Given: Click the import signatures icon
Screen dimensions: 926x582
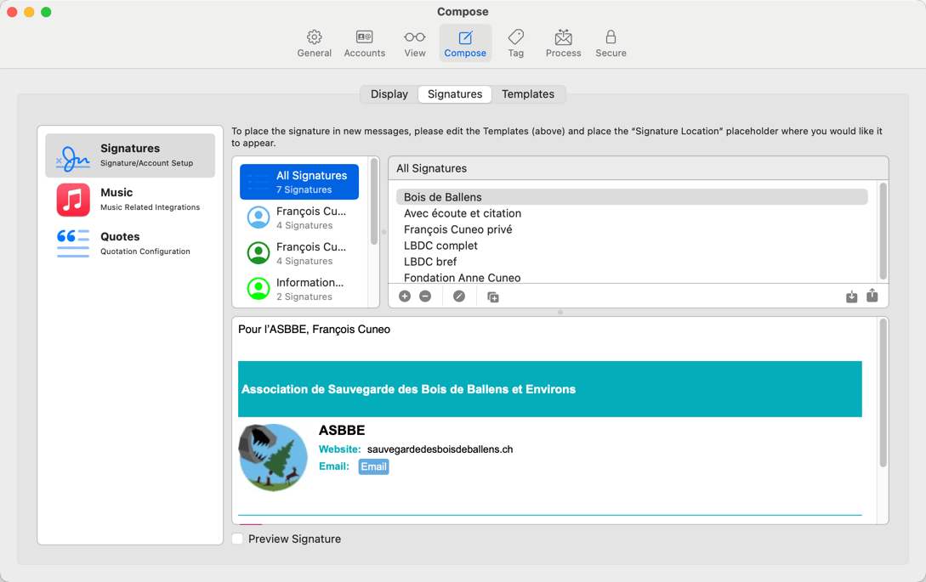Looking at the screenshot, I should click(851, 297).
